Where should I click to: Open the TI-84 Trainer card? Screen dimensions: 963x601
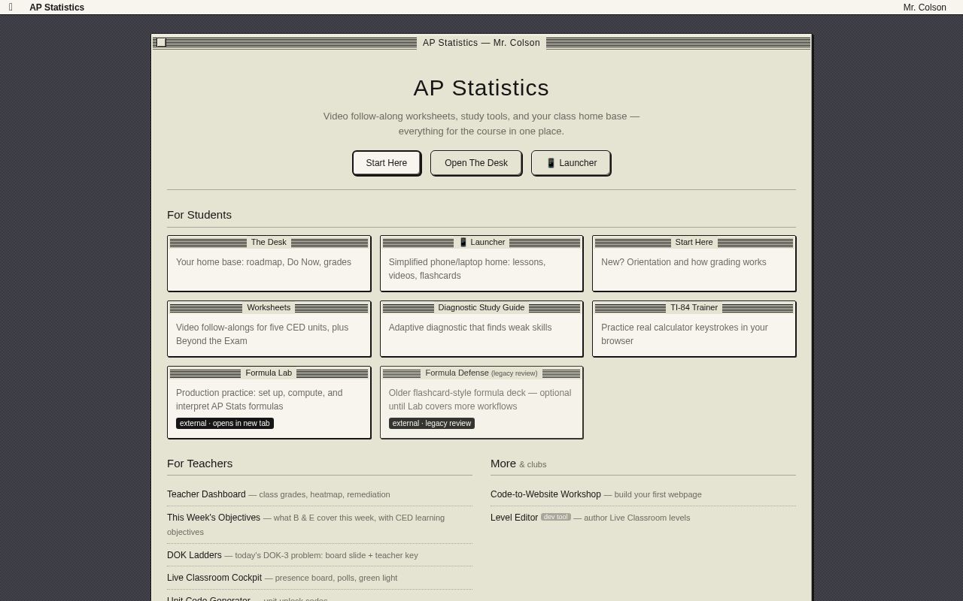pos(694,328)
